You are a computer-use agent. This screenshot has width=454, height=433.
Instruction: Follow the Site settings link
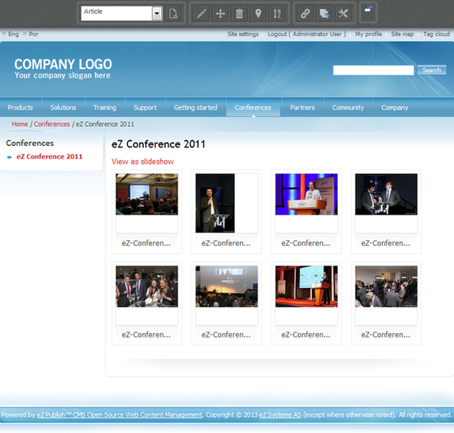(x=243, y=34)
